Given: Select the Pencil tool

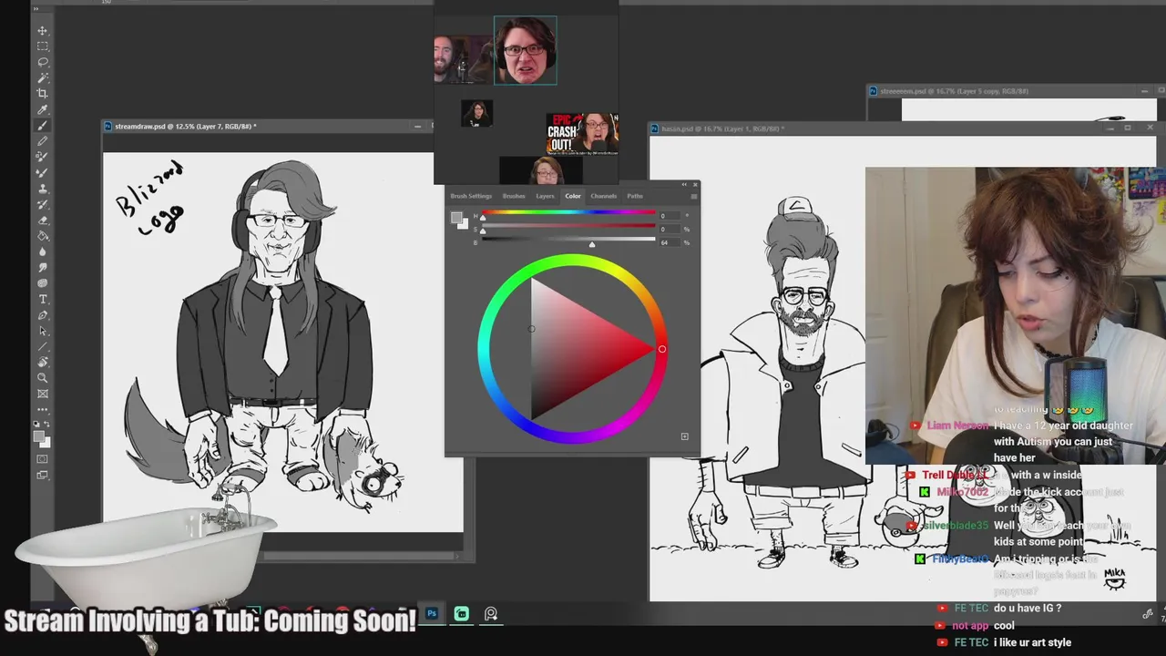Looking at the screenshot, I should tap(43, 141).
